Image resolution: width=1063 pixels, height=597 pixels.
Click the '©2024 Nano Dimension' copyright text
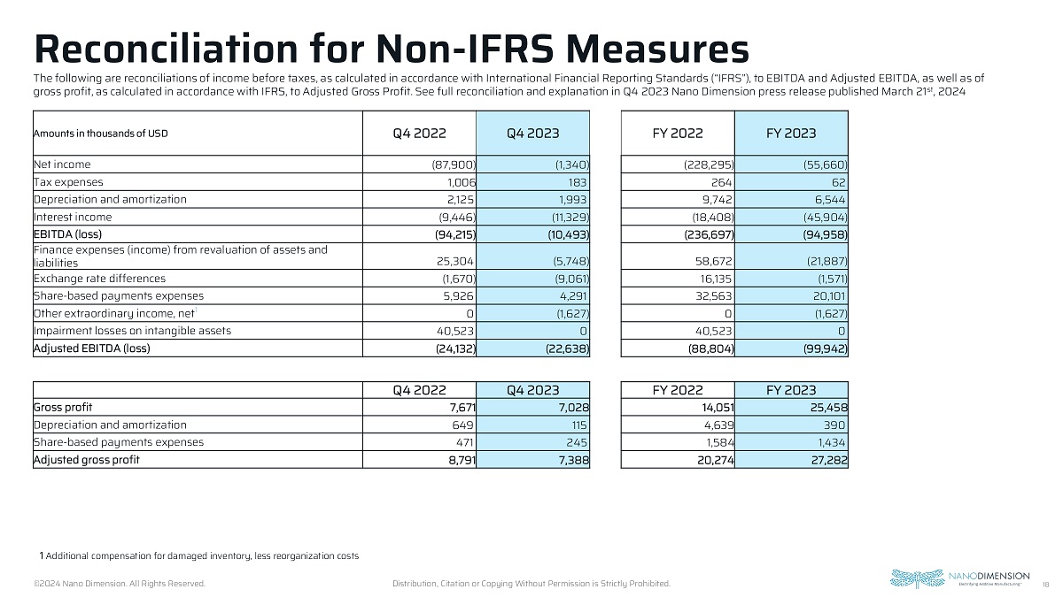click(x=120, y=584)
